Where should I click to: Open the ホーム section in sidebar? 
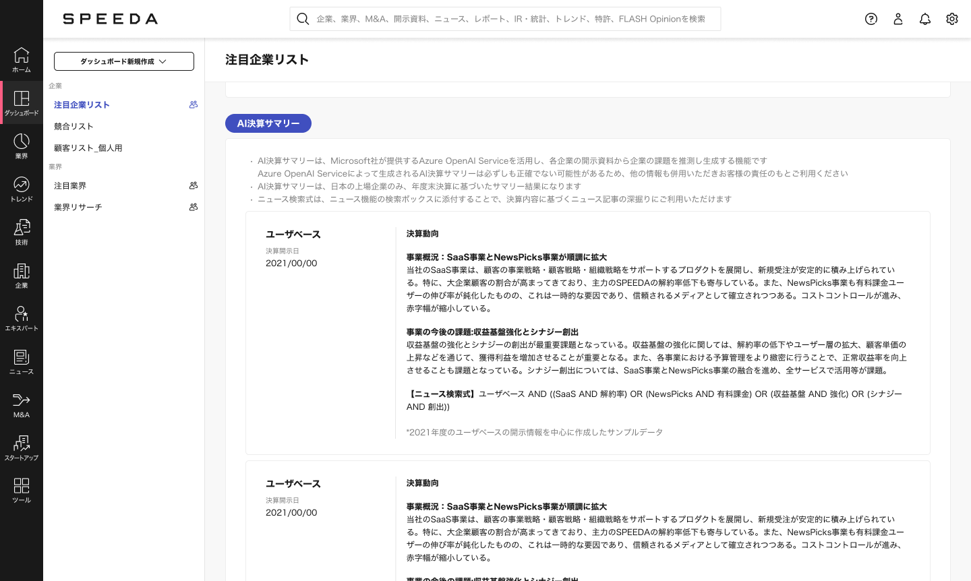pyautogui.click(x=22, y=59)
